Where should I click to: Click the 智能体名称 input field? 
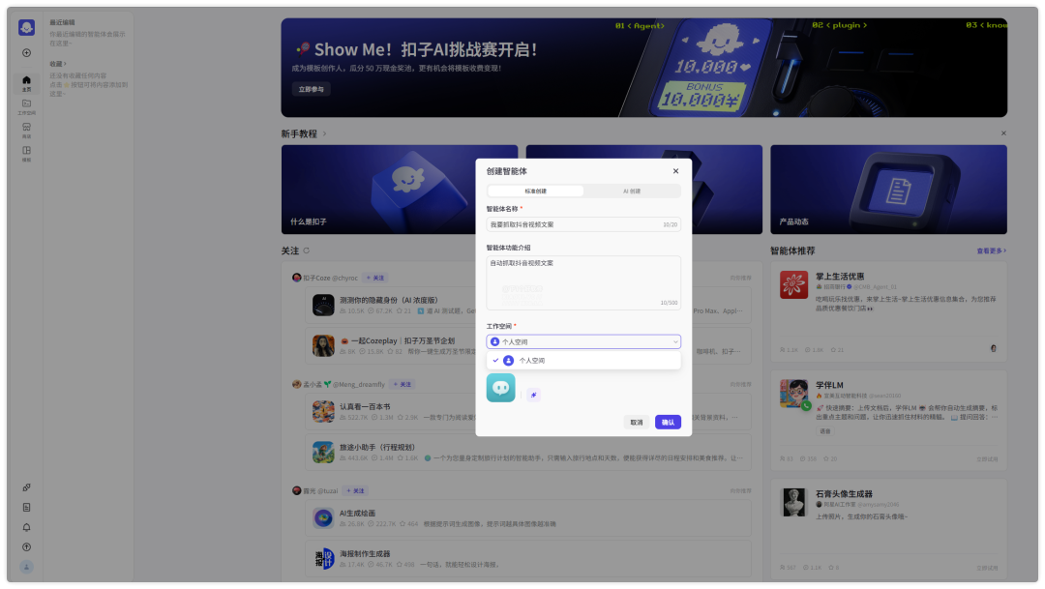[583, 224]
